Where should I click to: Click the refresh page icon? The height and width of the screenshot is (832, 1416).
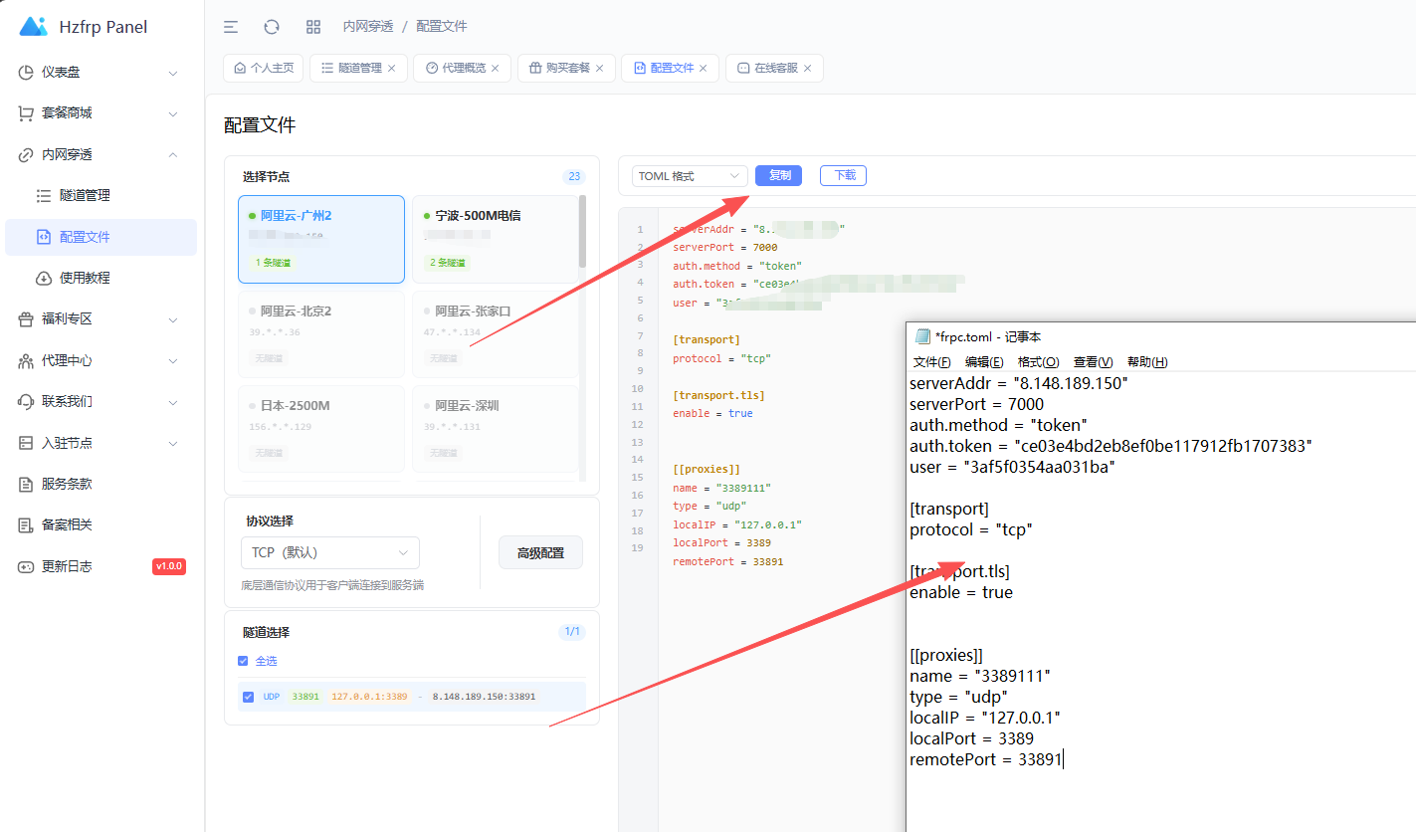[272, 27]
